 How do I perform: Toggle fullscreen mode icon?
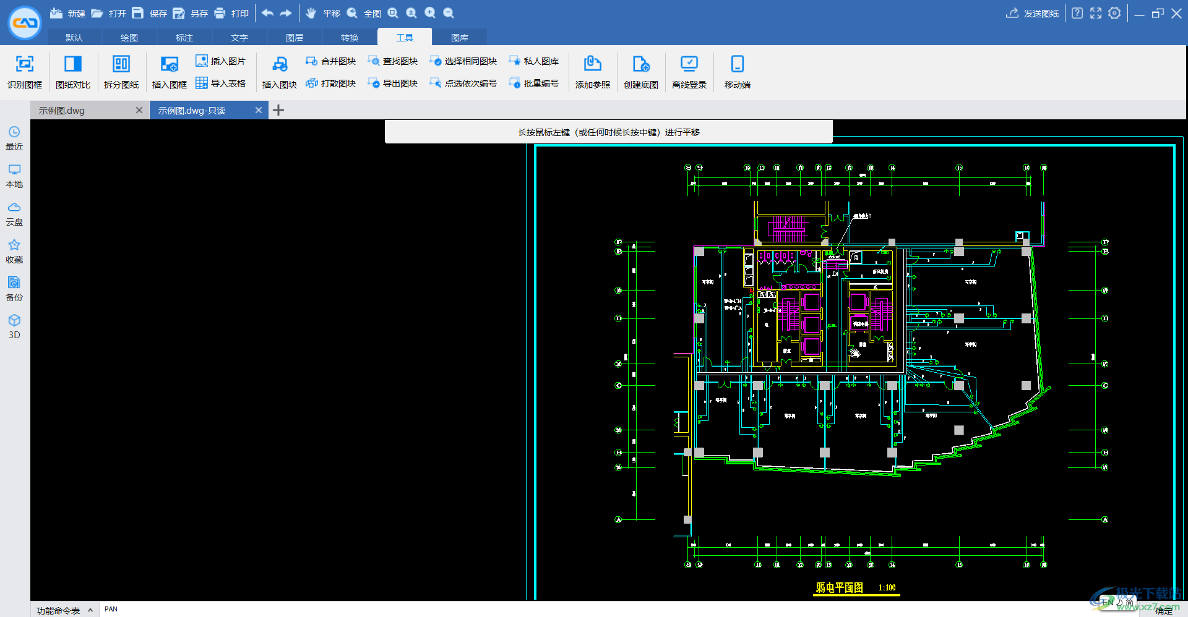(1096, 13)
